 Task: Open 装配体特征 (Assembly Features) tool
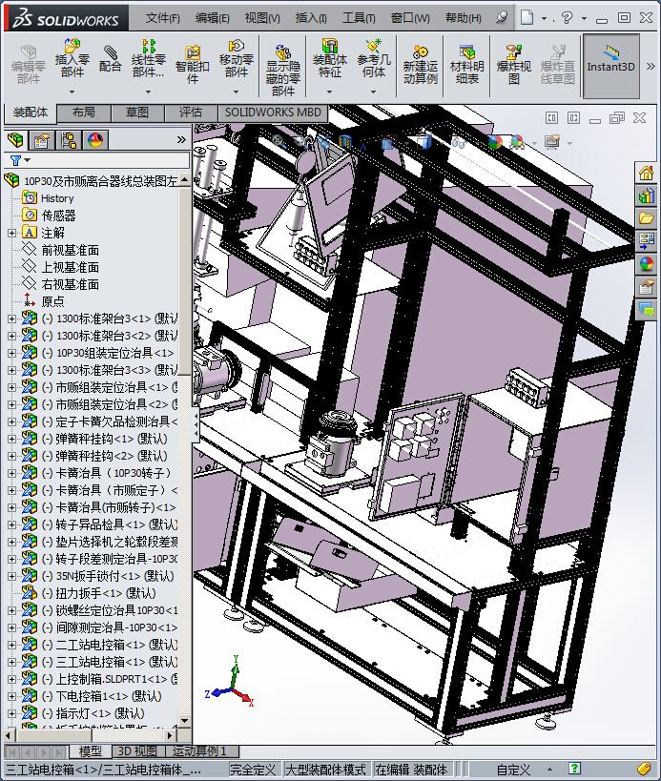[329, 58]
